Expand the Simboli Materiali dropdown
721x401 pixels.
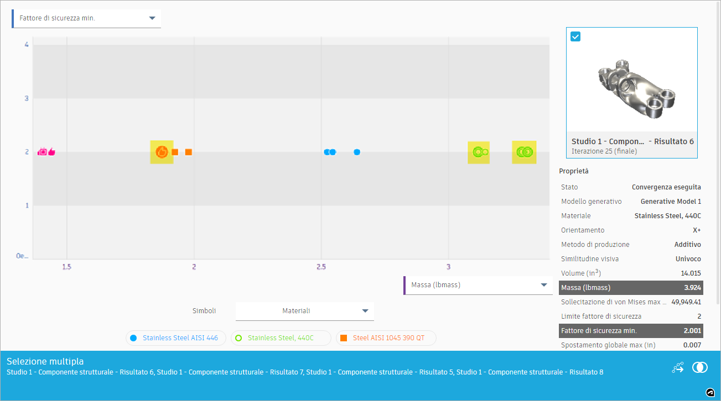[x=365, y=311]
